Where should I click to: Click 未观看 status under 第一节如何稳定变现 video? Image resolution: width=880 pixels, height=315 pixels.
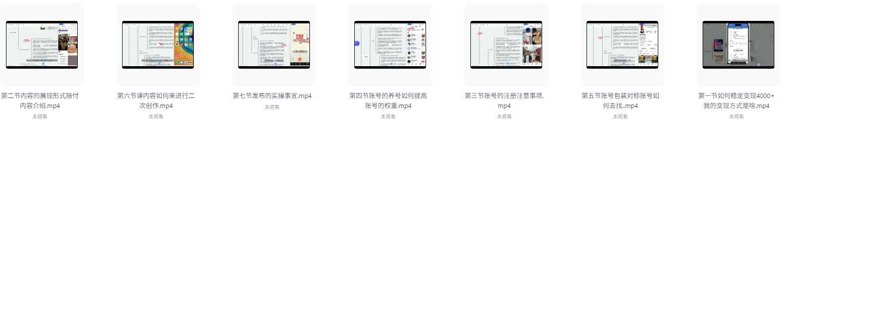click(x=736, y=116)
